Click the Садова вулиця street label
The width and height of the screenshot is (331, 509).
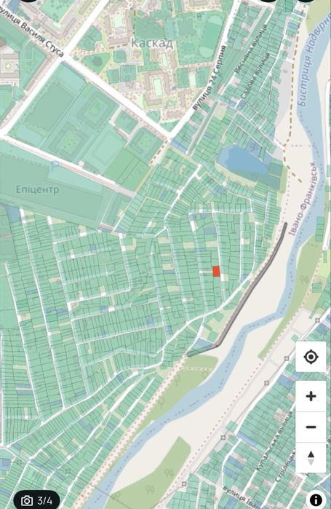[255, 75]
